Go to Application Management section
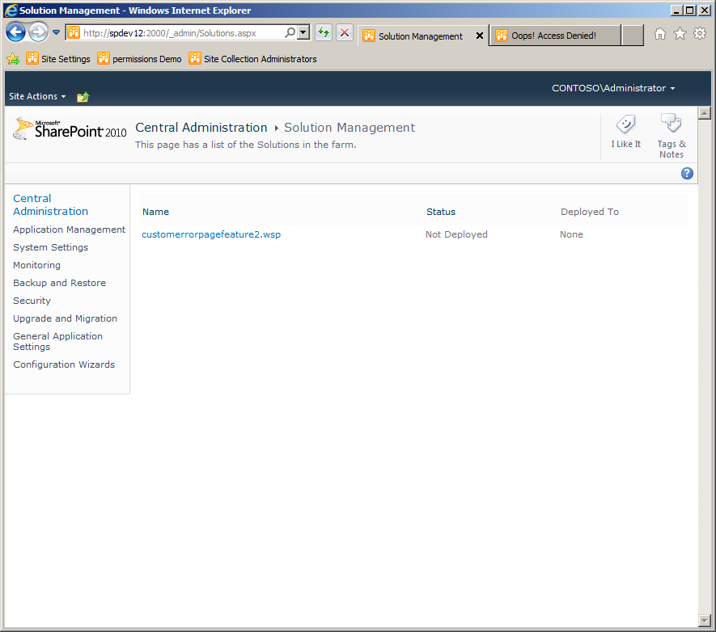The image size is (716, 632). click(x=69, y=230)
